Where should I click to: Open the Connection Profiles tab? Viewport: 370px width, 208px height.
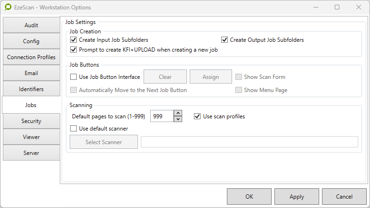coord(32,57)
